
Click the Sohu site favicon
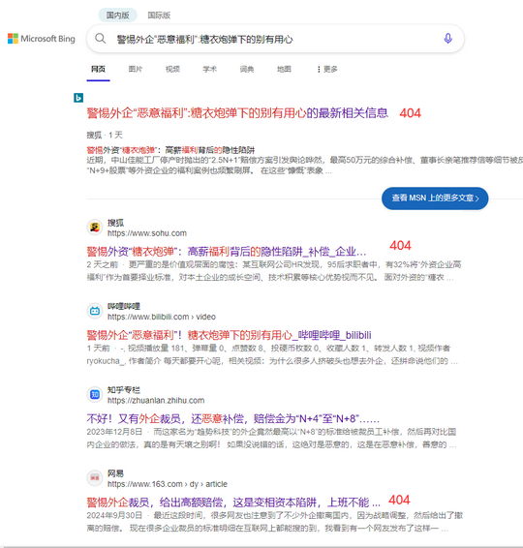pos(95,228)
